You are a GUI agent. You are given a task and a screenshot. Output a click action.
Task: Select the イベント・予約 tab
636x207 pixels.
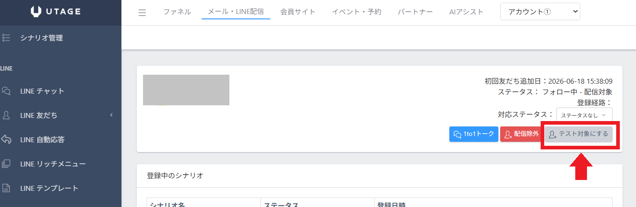pos(356,12)
